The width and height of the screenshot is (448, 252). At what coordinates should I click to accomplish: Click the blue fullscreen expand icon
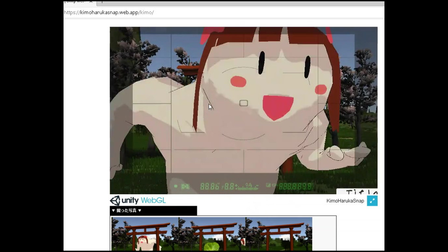click(372, 201)
